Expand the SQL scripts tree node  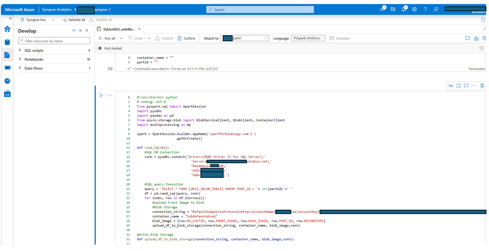[20, 50]
